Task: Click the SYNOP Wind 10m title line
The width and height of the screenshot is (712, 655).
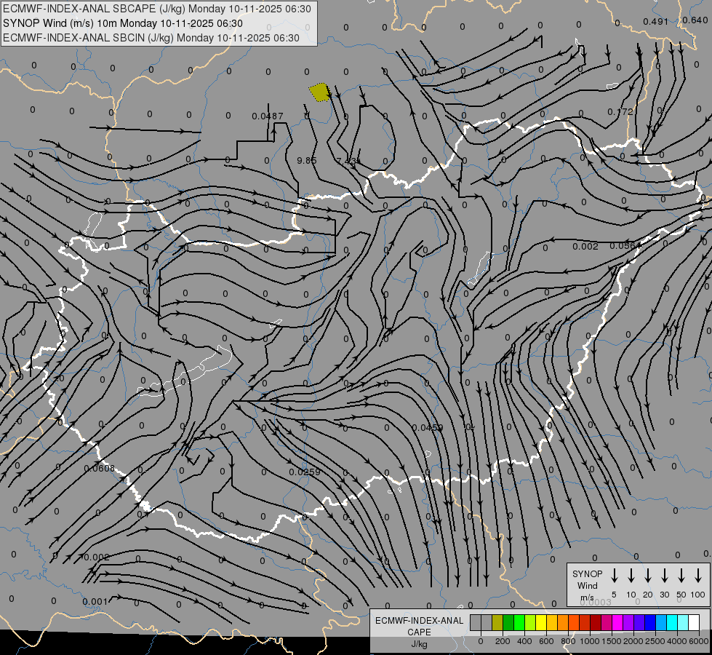Action: click(123, 23)
